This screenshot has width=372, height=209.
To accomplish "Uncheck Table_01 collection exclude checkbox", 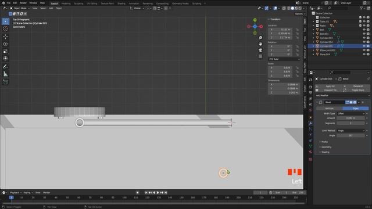I will pos(360,21).
